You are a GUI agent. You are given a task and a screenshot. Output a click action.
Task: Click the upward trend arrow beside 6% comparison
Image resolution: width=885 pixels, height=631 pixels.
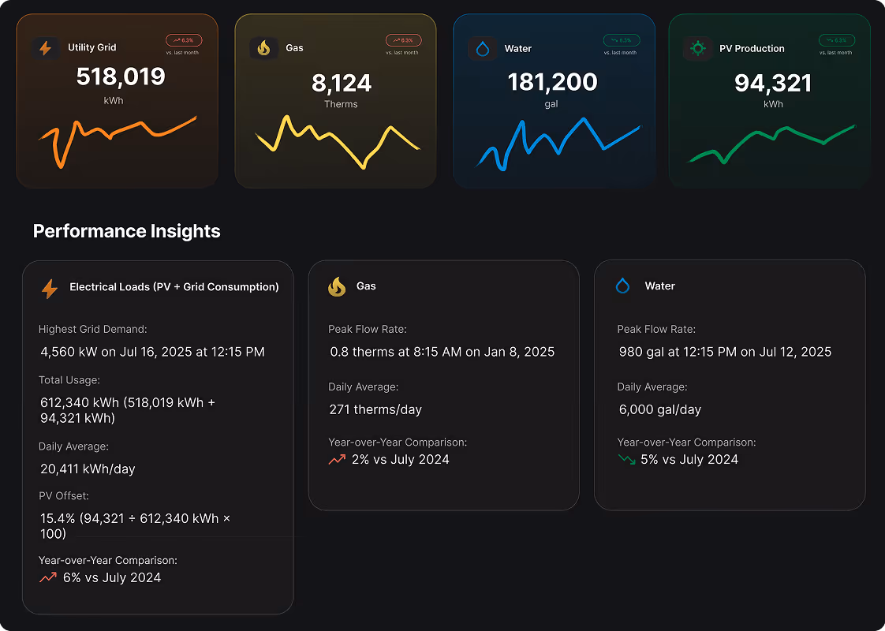[47, 577]
